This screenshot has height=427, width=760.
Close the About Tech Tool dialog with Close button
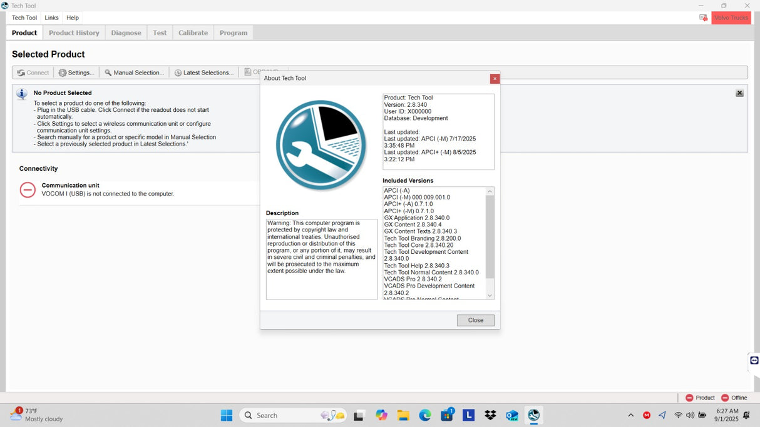pos(475,319)
